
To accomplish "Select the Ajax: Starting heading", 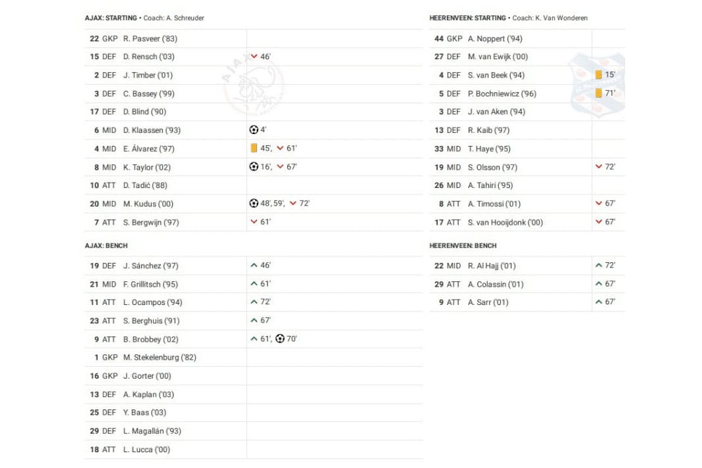I will point(111,18).
